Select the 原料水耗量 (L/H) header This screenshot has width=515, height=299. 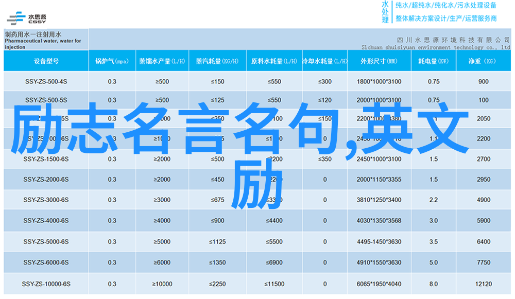[x=274, y=61]
